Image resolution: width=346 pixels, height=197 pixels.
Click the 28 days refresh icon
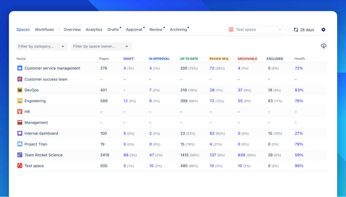[x=296, y=30]
